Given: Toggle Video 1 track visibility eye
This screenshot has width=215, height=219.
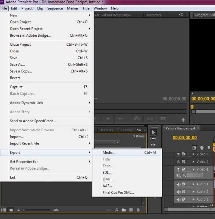Looking at the screenshot, I should point(179,169).
